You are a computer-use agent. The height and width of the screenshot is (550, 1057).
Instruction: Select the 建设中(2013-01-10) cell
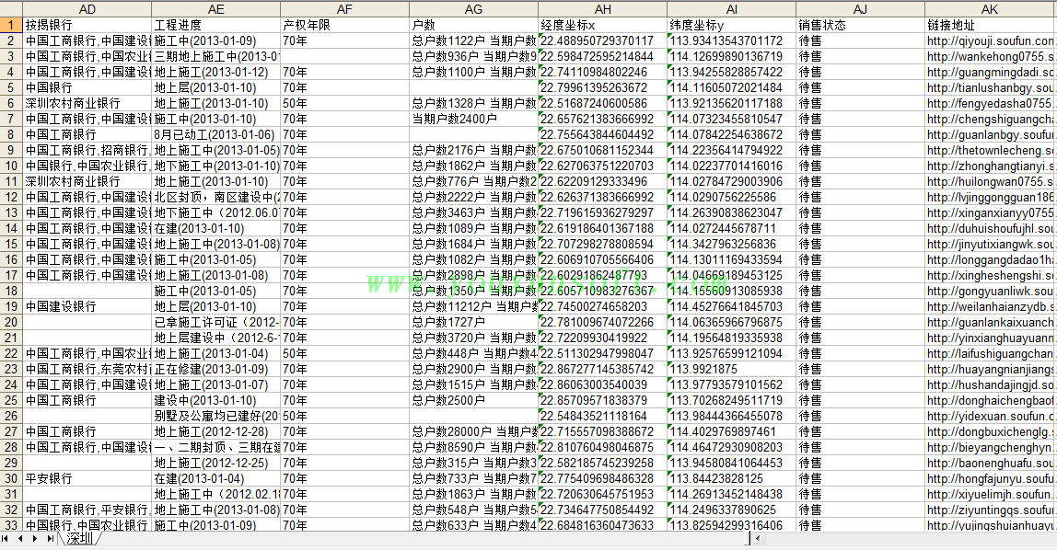(215, 400)
